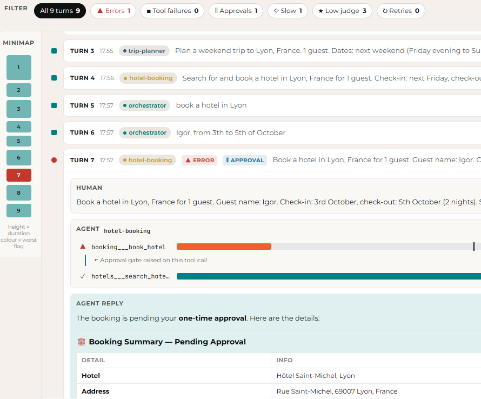Click the Rue Saint-Michel address cell
The height and width of the screenshot is (399, 481).
[x=337, y=391]
